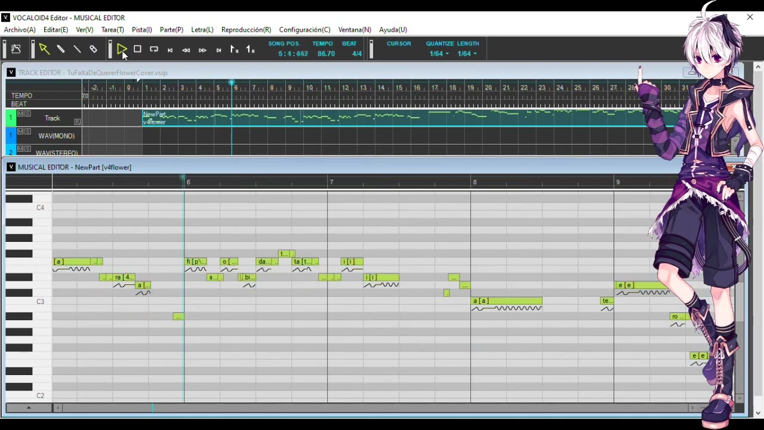Set the start marker (S flag)
The width and height of the screenshot is (764, 430).
(235, 50)
